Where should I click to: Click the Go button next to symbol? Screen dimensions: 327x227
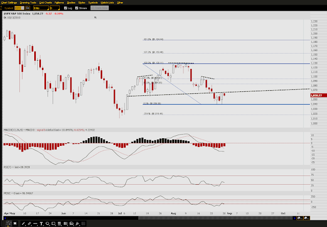pyautogui.click(x=28, y=8)
